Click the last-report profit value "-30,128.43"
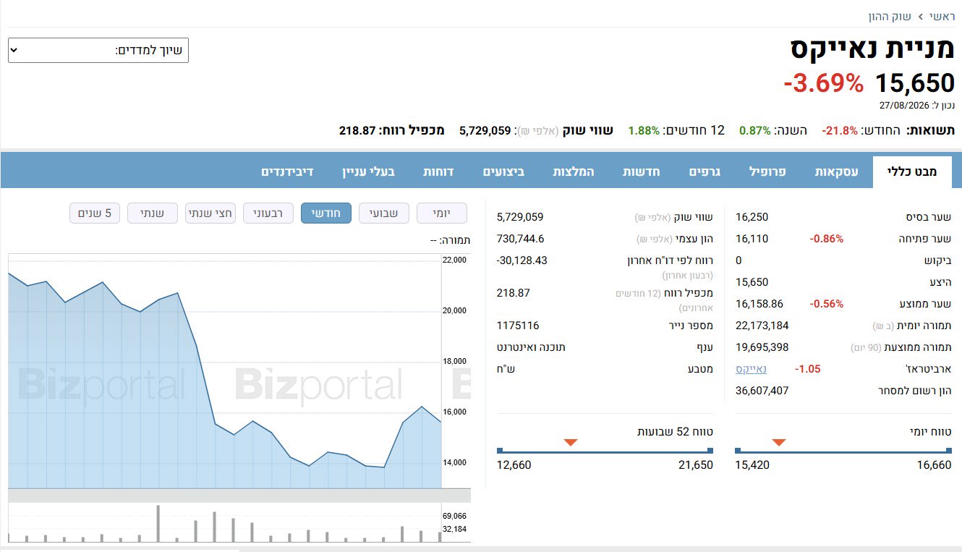 522,260
